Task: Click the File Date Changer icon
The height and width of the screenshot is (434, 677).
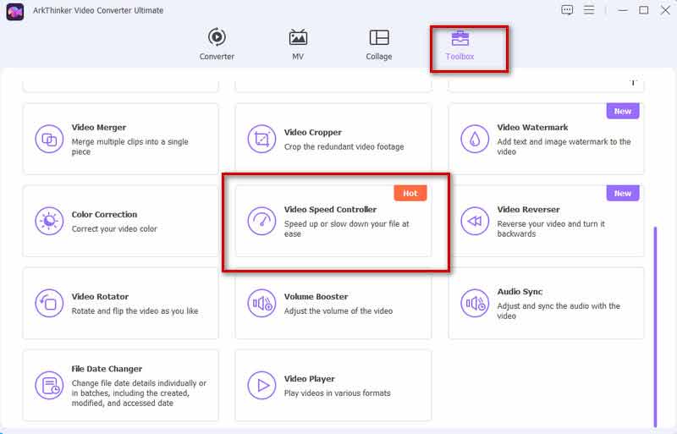Action: point(49,386)
